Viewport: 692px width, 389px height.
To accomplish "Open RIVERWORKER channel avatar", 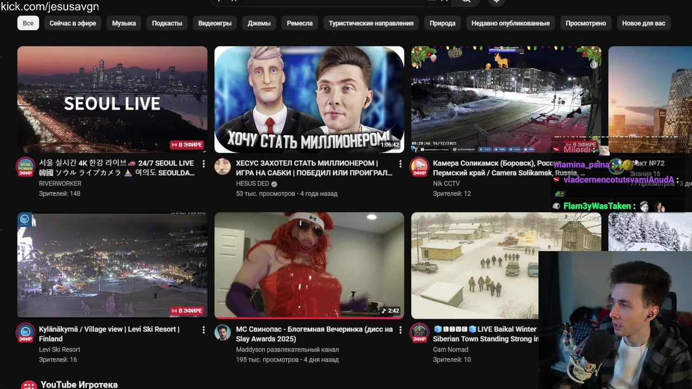I will click(x=25, y=167).
